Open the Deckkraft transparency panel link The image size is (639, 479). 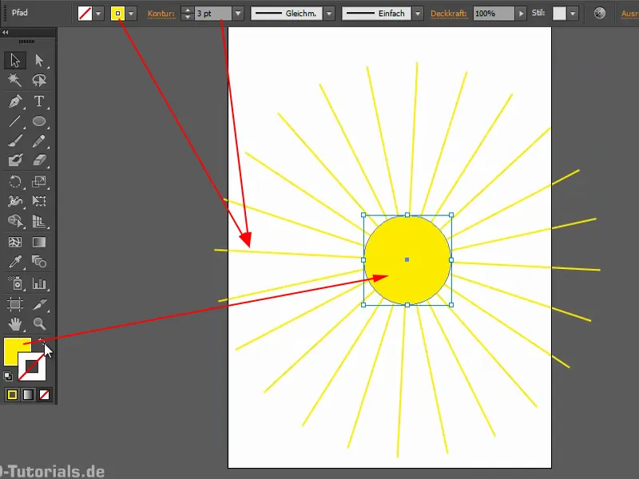point(448,14)
